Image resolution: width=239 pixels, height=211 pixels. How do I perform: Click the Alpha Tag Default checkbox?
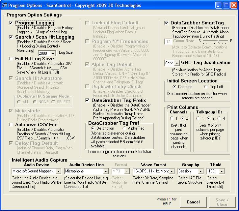point(87,64)
